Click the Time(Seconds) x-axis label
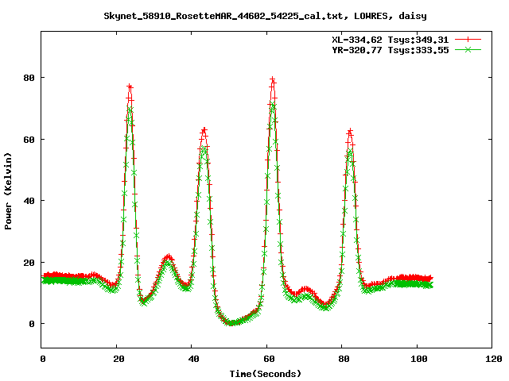This screenshot has width=509, height=381. point(265,374)
